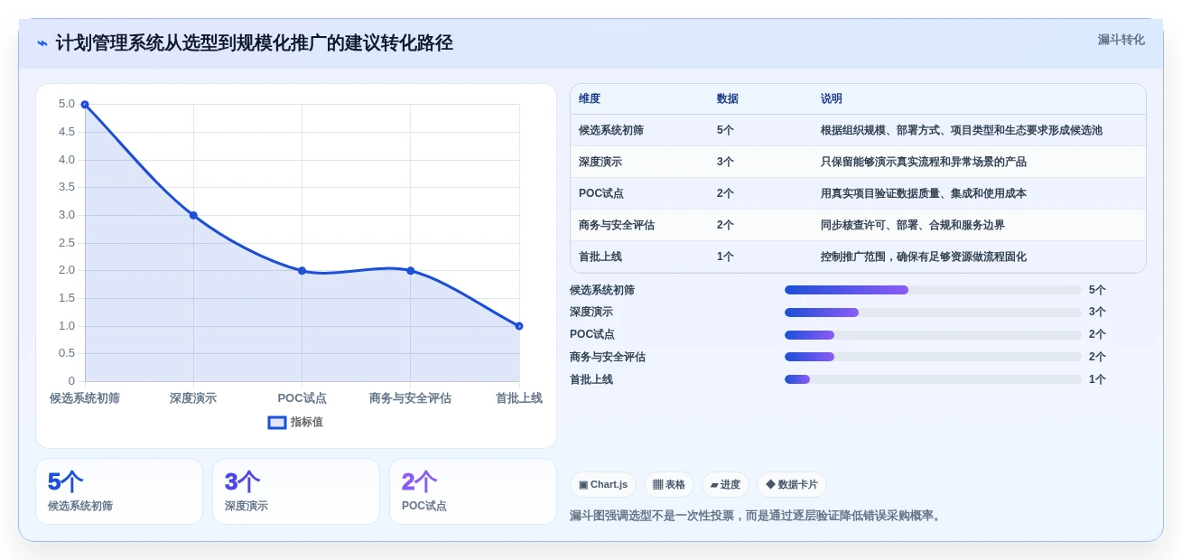
Task: Click the description starting 同步核查许可
Action: [x=913, y=225]
